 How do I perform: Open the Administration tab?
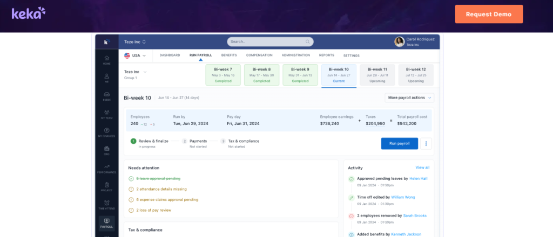tap(296, 55)
